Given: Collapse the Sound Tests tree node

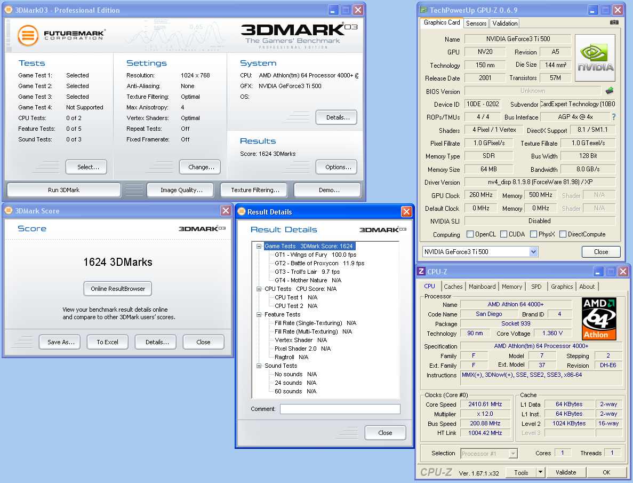Looking at the screenshot, I should [x=259, y=366].
